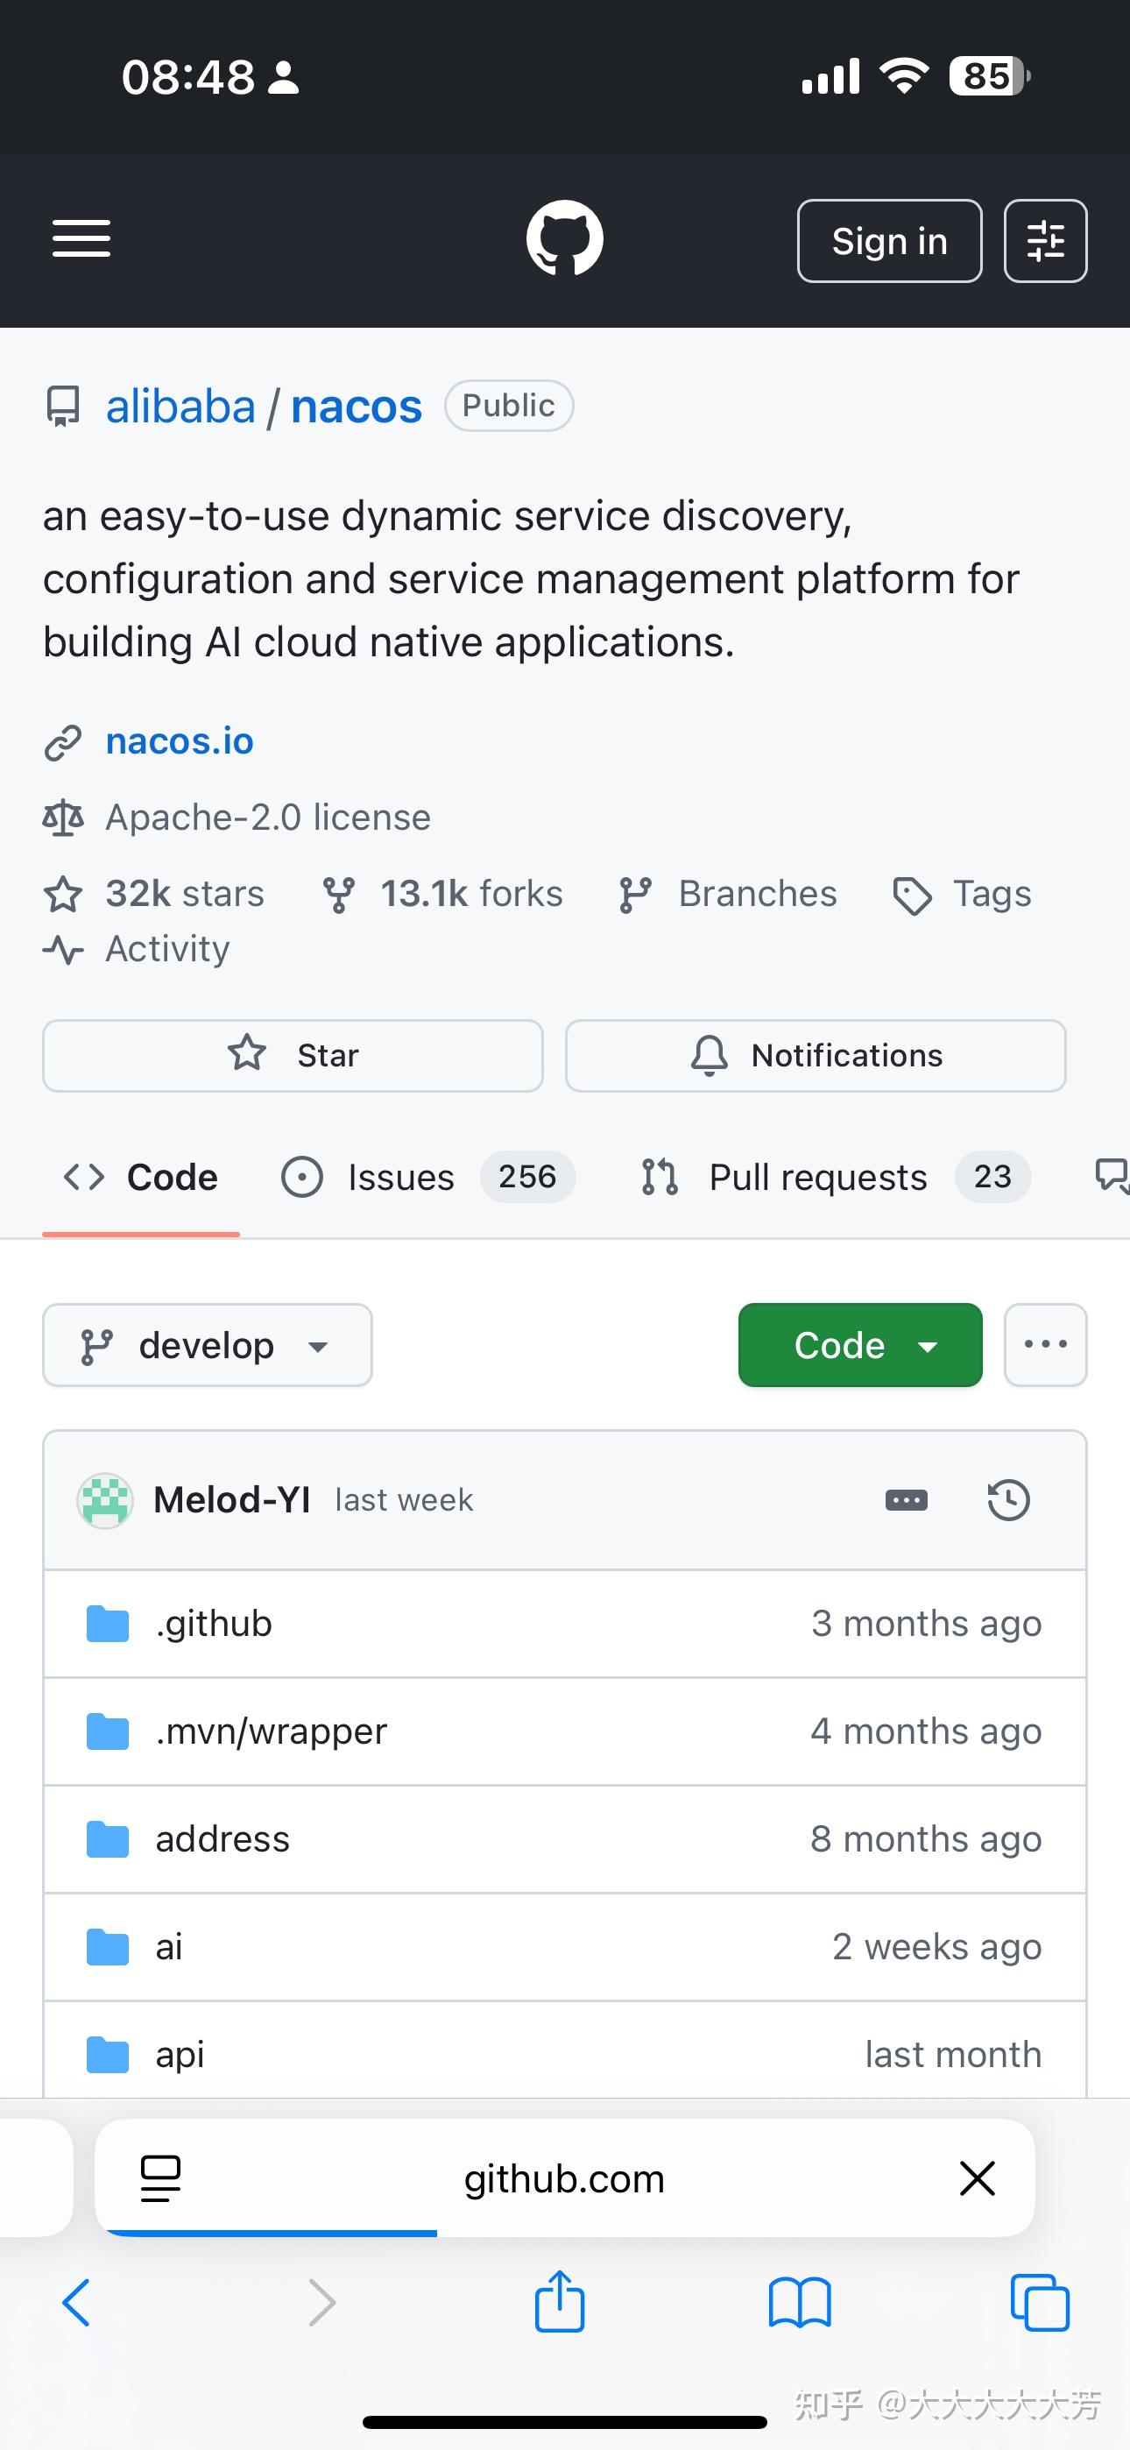Open the address folder

pos(222,1839)
